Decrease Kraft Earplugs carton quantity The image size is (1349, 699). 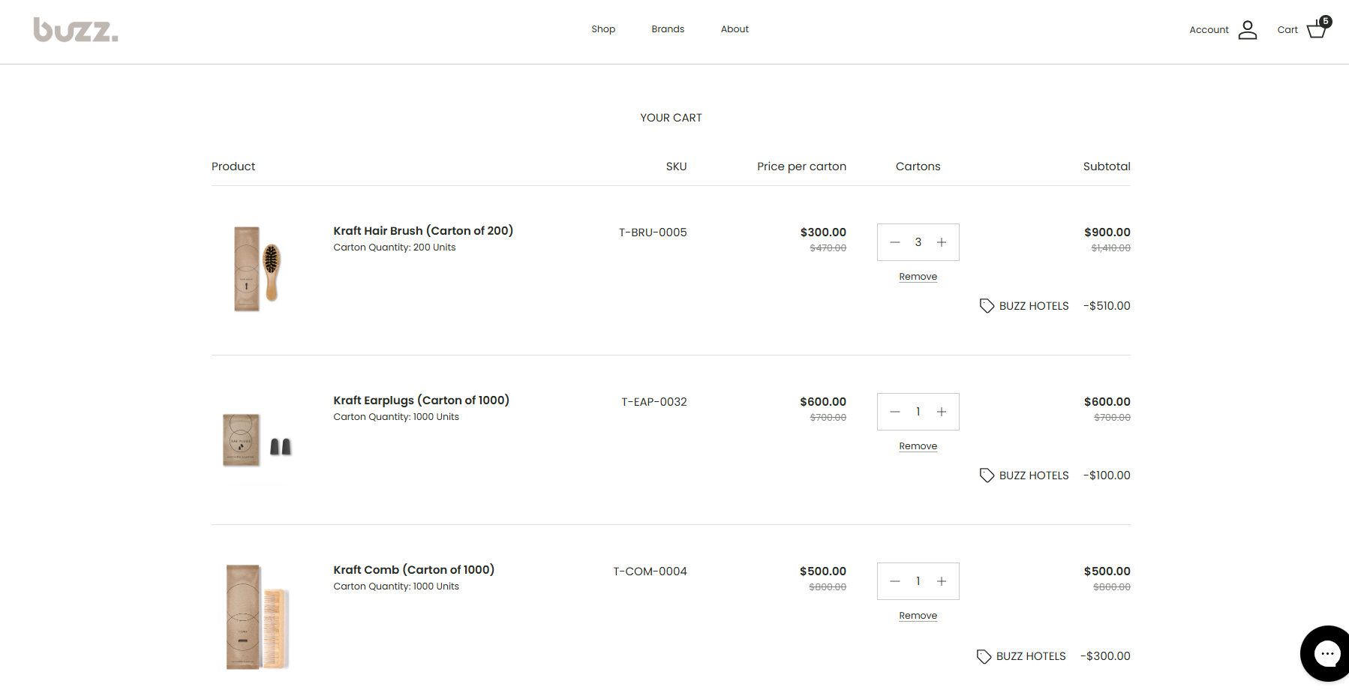coord(895,412)
